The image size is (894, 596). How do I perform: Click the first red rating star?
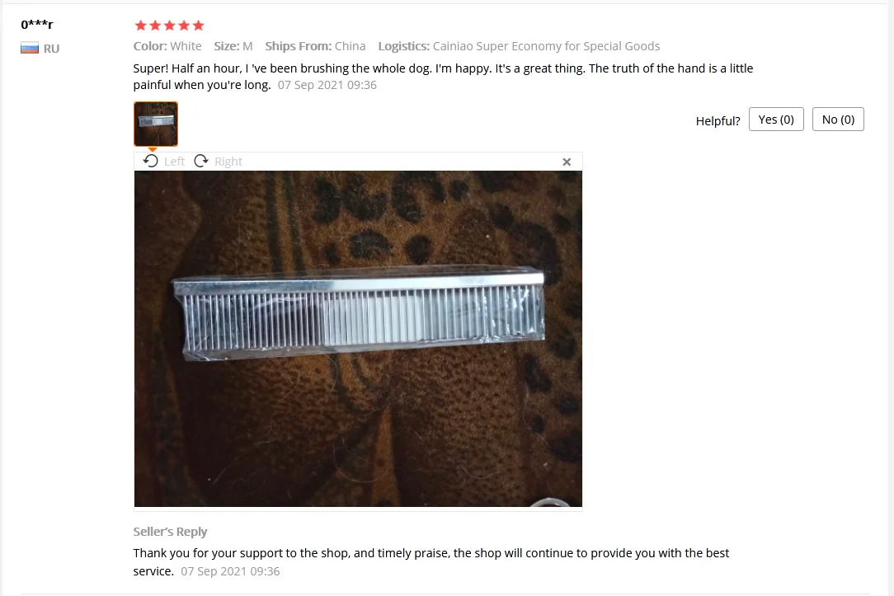(x=141, y=25)
